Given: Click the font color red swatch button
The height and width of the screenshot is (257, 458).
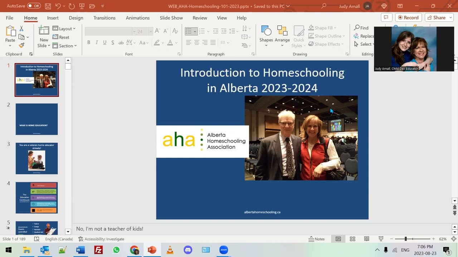Looking at the screenshot, I should [x=170, y=42].
